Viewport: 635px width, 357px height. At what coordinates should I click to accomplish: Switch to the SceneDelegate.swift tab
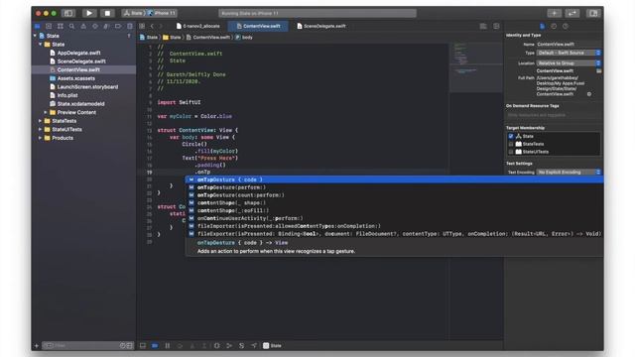(x=321, y=26)
